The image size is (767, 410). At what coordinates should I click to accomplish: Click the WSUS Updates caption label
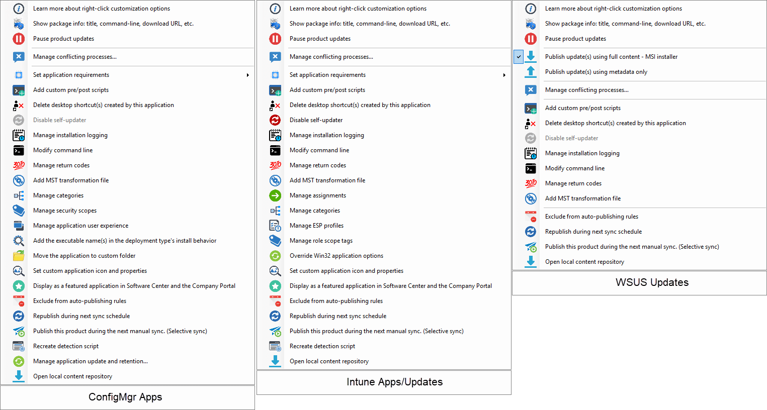click(652, 282)
